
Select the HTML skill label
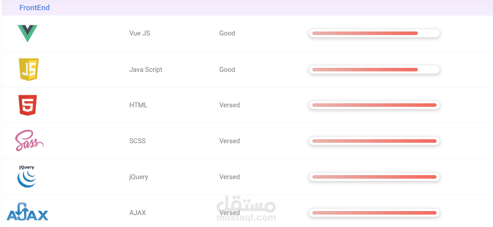138,105
